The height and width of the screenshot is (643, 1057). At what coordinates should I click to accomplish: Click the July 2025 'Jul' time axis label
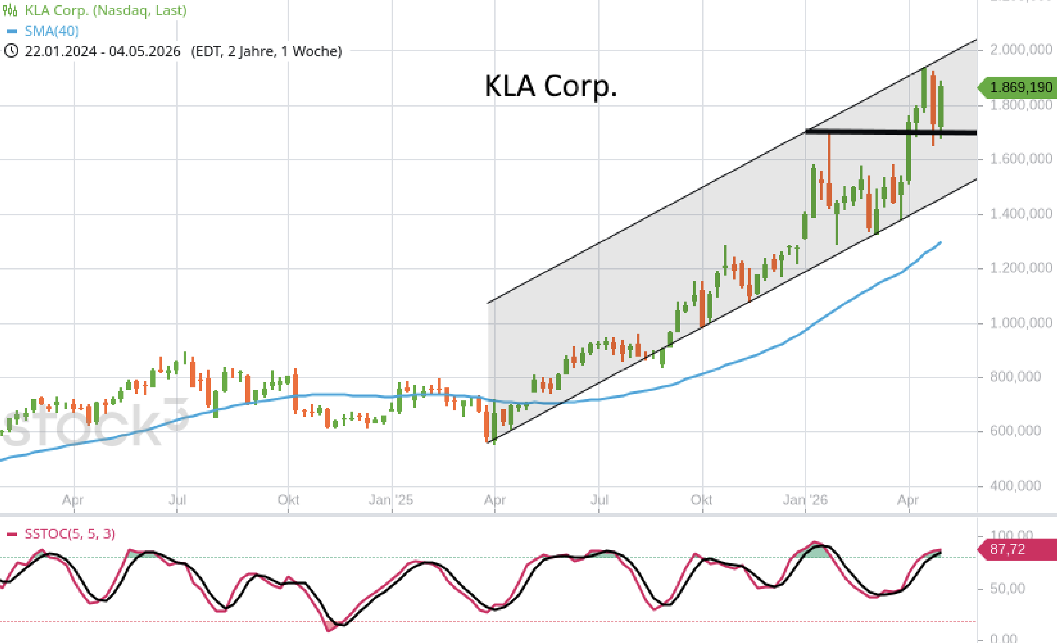599,500
